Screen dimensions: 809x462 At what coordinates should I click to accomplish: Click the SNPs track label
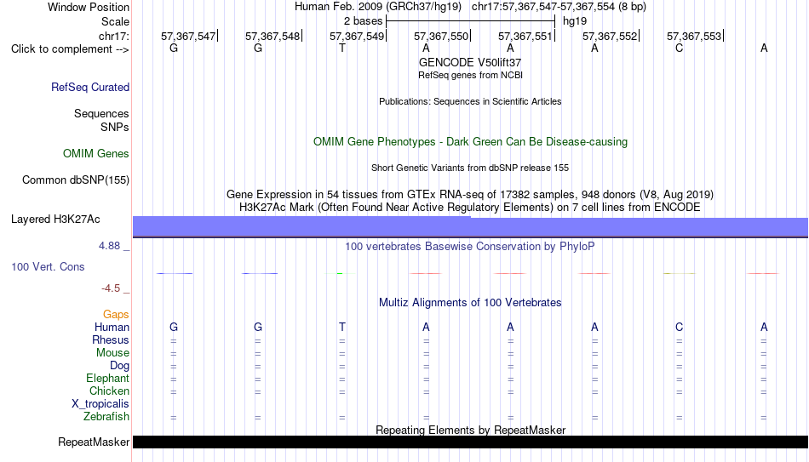[x=115, y=127]
